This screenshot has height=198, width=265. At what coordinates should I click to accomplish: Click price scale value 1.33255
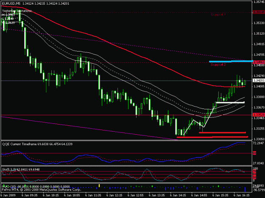click(259, 129)
